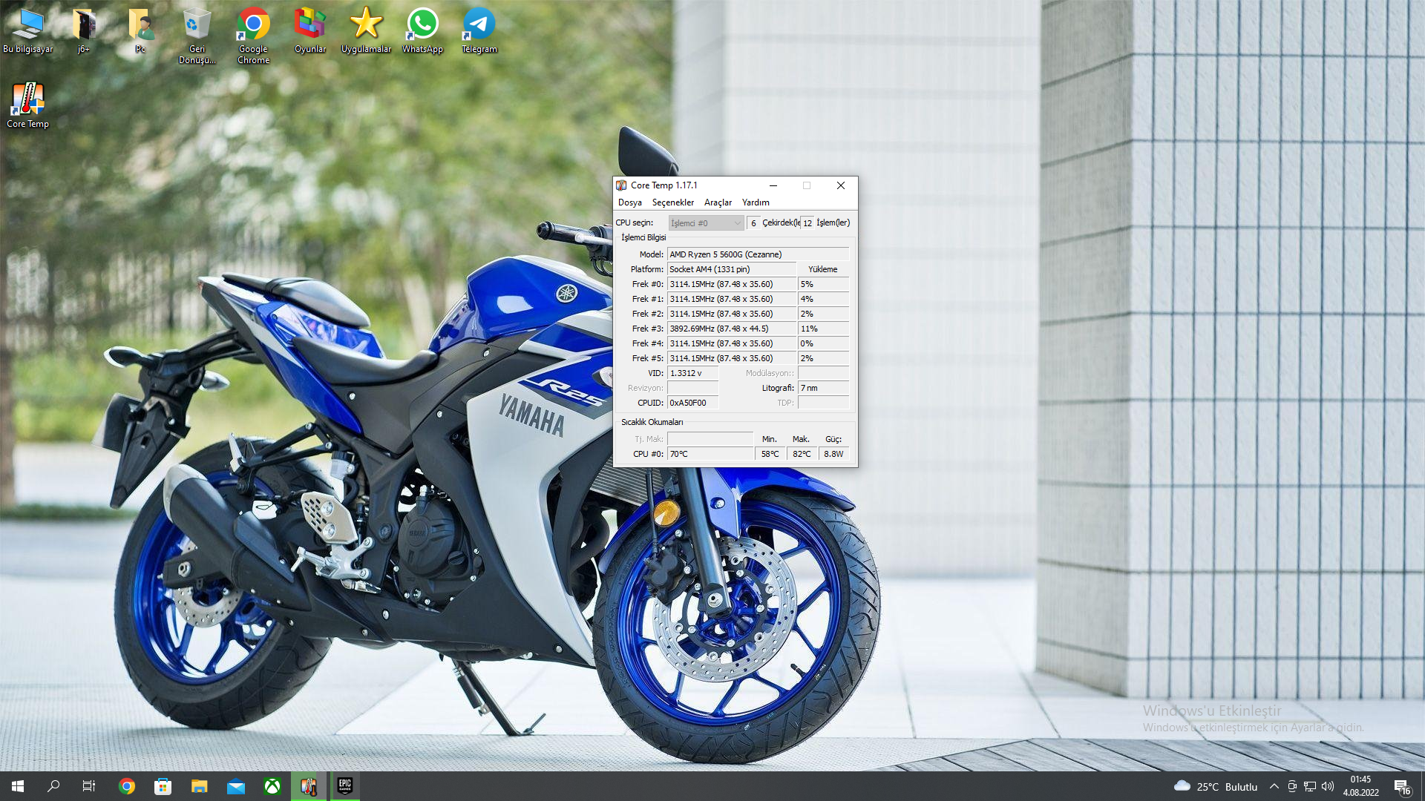Screen dimensions: 1425x801
Task: Close the Core Temp window
Action: pyautogui.click(x=841, y=185)
